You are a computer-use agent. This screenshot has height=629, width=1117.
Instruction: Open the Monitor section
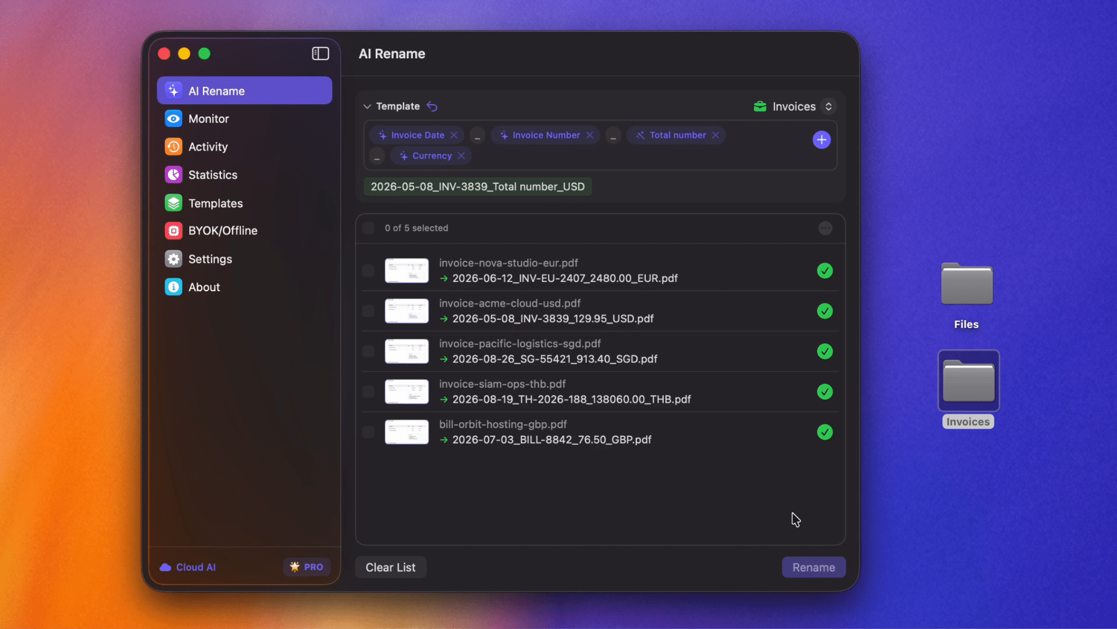pos(244,119)
